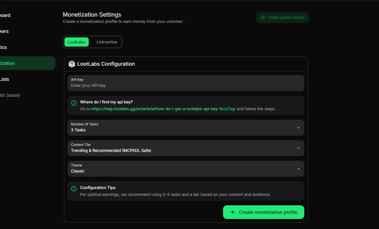Viewport: 379px width, 229px height.
Task: Switch to the Linkvertise tab
Action: coord(107,42)
